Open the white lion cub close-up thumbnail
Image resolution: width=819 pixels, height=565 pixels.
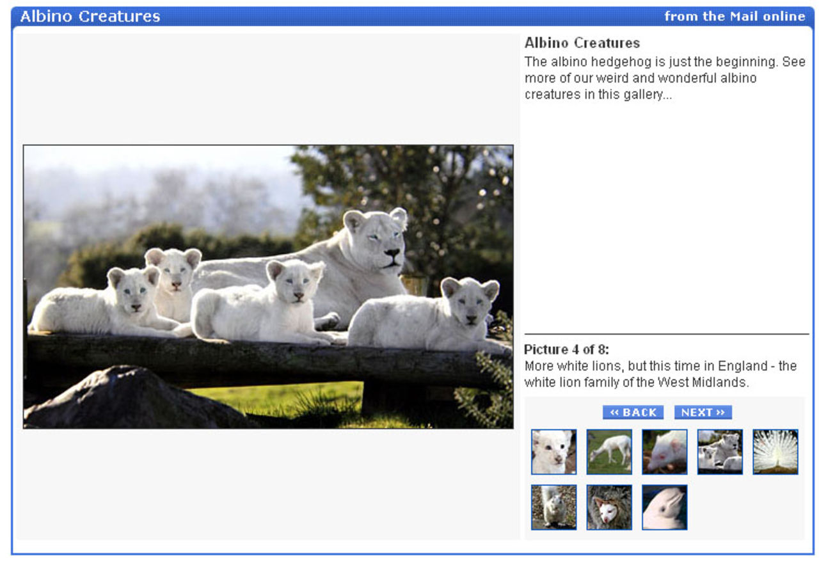[553, 452]
